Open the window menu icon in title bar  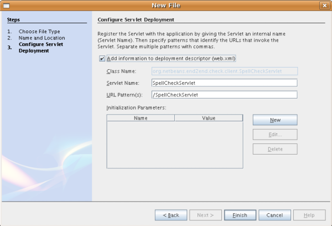(x=6, y=6)
